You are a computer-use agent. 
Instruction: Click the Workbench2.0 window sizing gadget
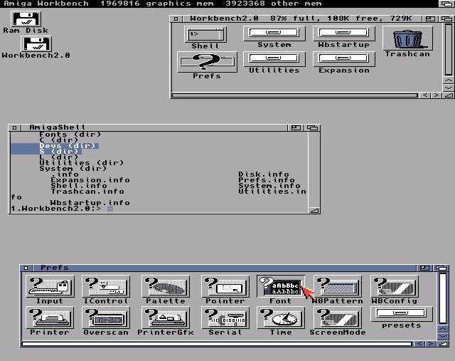(x=449, y=95)
